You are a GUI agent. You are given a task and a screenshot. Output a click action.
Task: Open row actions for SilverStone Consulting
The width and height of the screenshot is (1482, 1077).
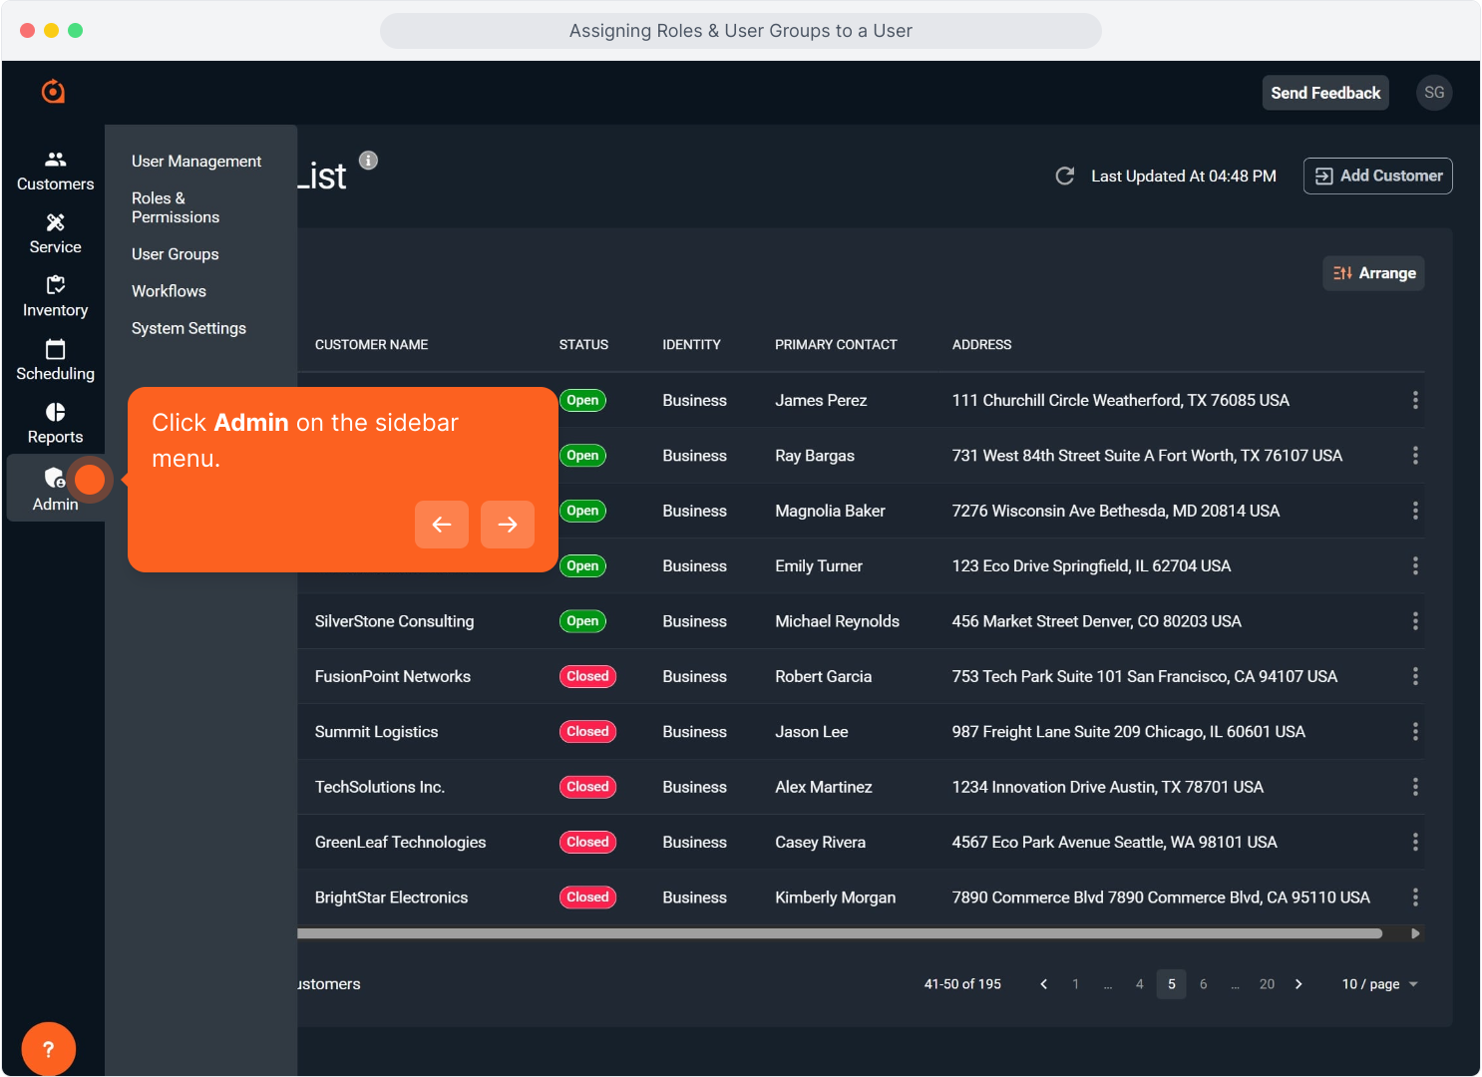pos(1414,621)
